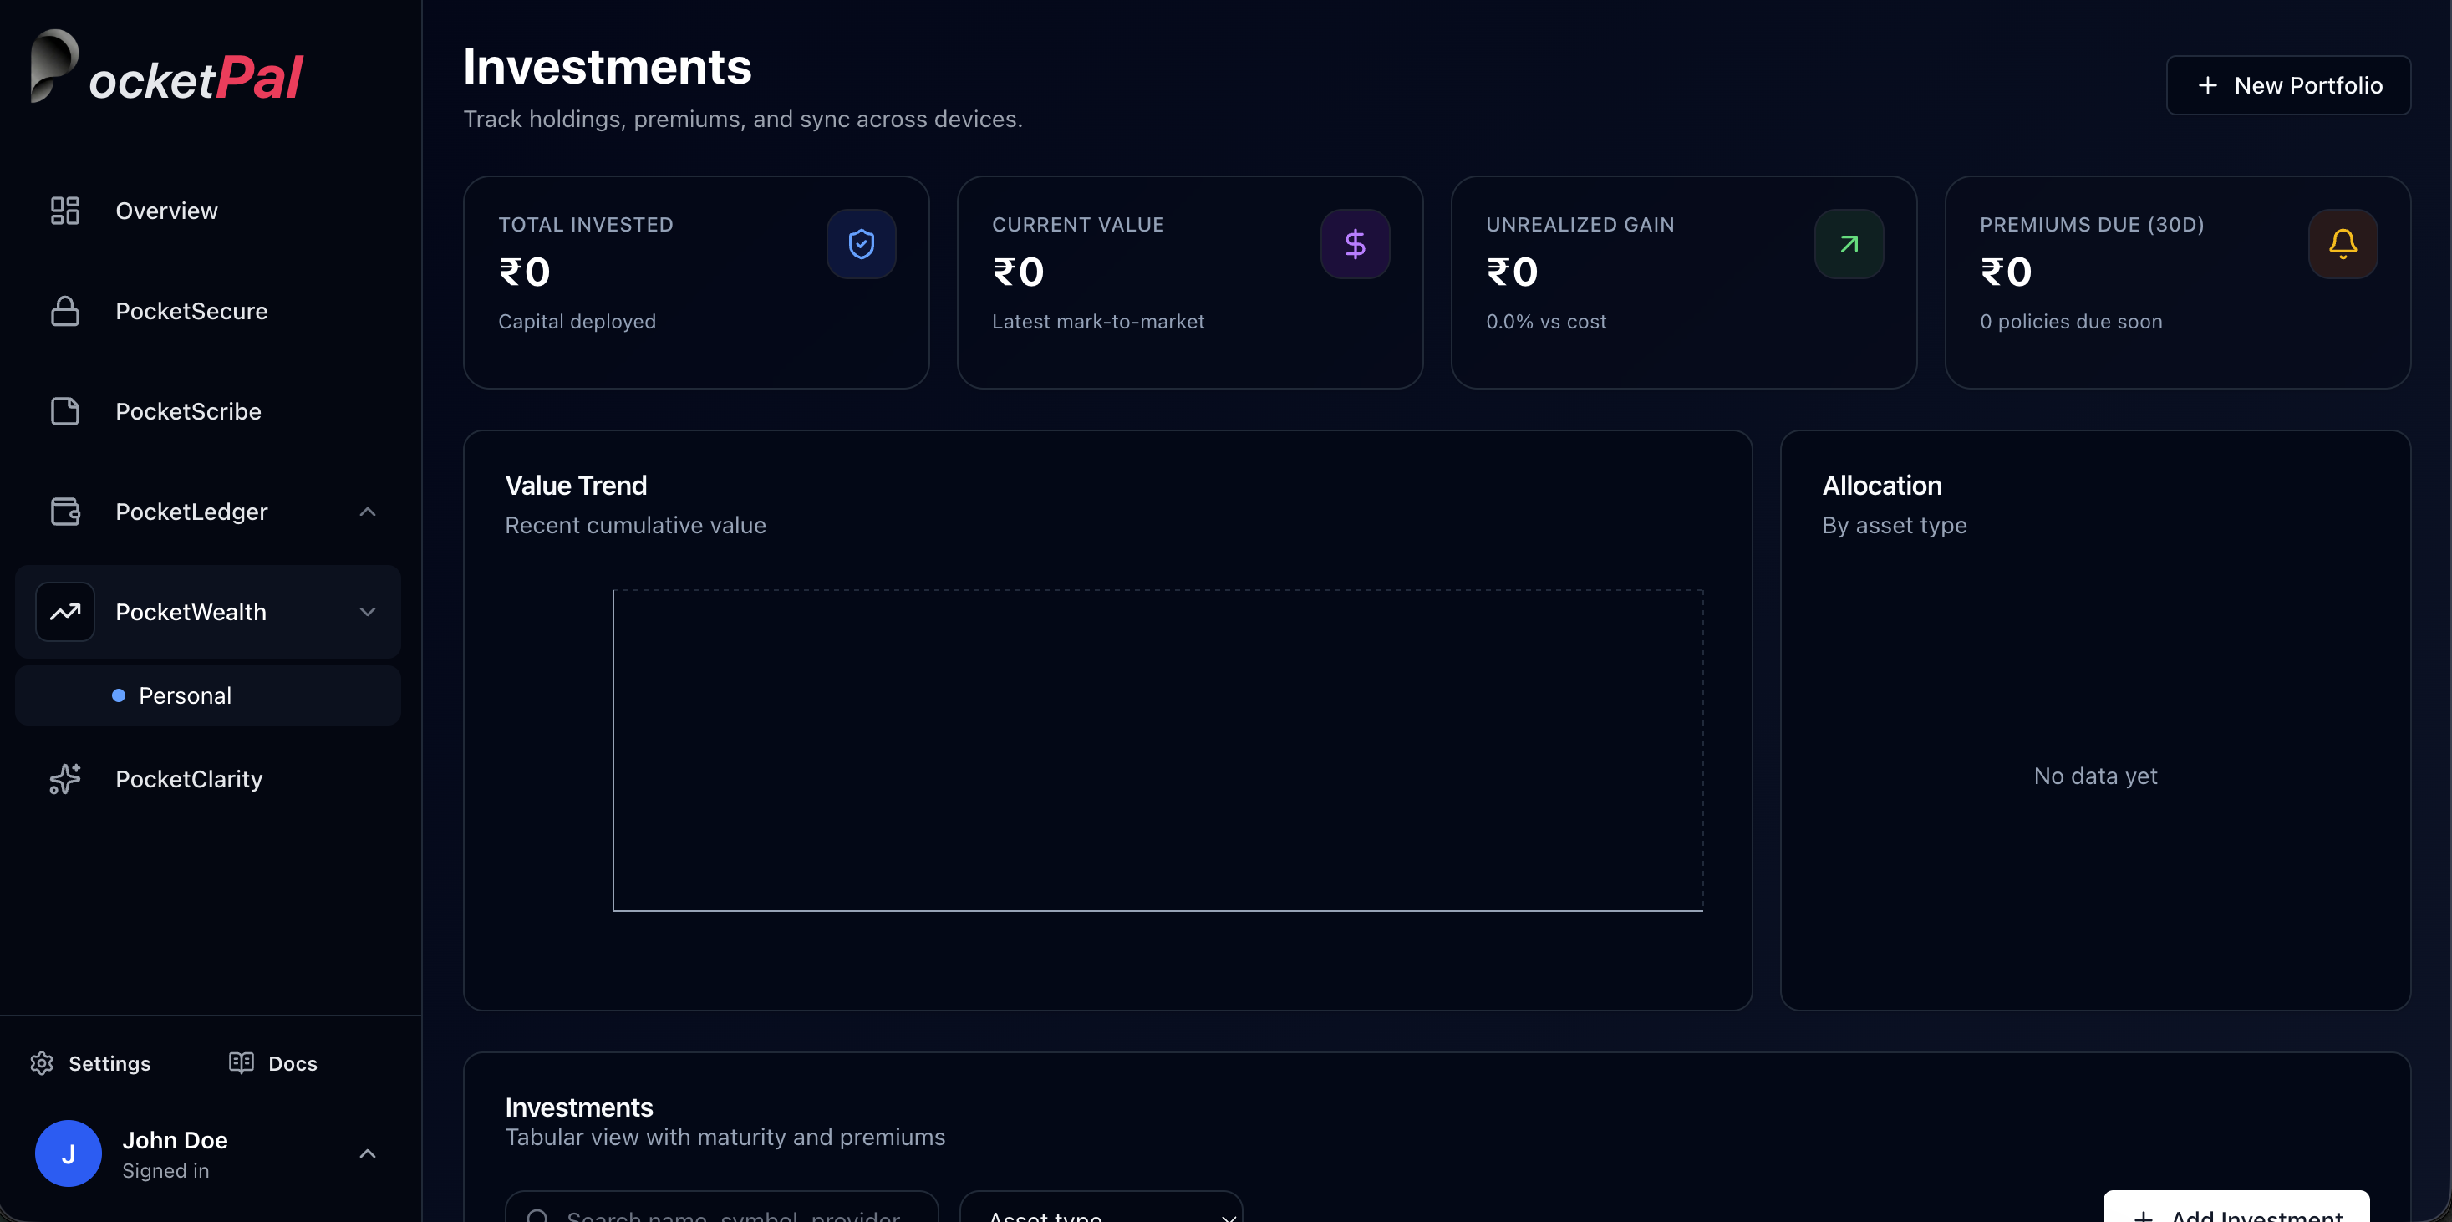Click the Premiums Due (30D) card
The width and height of the screenshot is (2452, 1222).
(2178, 282)
